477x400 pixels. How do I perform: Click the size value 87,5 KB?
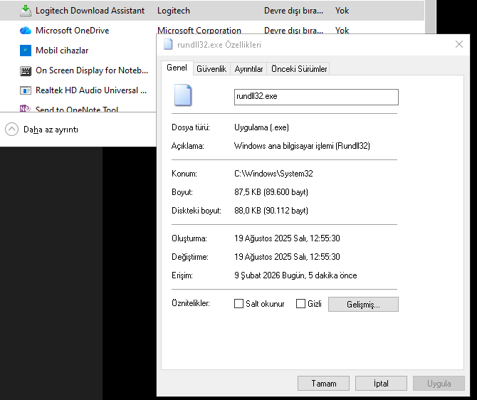pyautogui.click(x=271, y=192)
